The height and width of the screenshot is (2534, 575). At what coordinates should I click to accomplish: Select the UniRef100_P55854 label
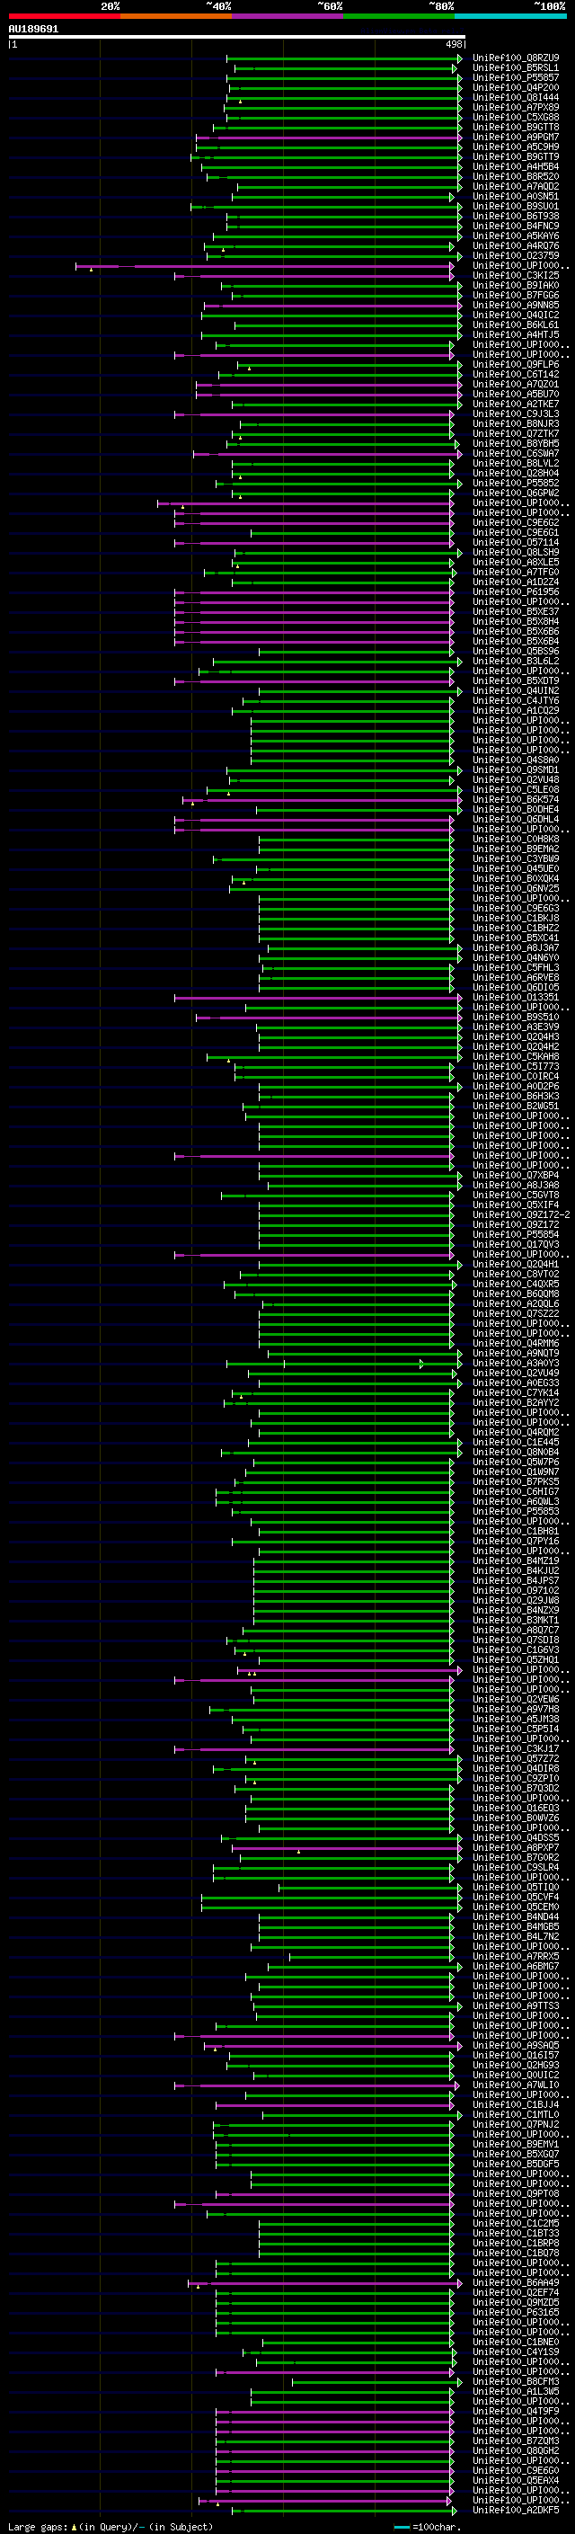(x=515, y=1234)
